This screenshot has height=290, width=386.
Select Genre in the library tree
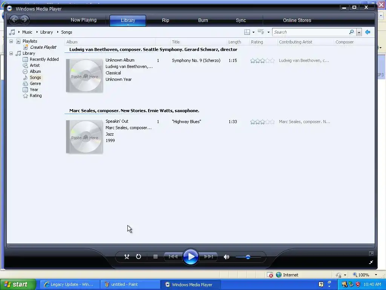click(35, 83)
